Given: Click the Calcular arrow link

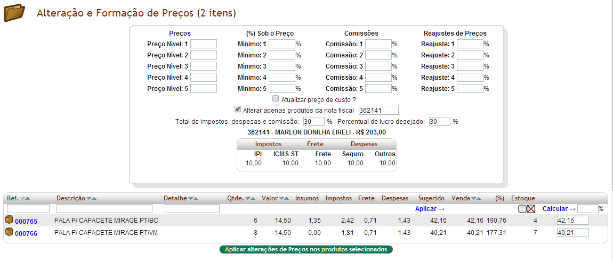Looking at the screenshot, I should pyautogui.click(x=559, y=209).
